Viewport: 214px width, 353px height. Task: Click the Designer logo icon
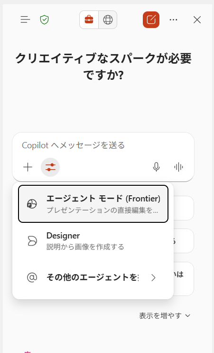pyautogui.click(x=32, y=241)
